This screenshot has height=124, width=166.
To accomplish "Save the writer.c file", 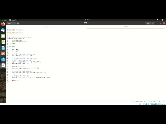I will pos(148,23).
